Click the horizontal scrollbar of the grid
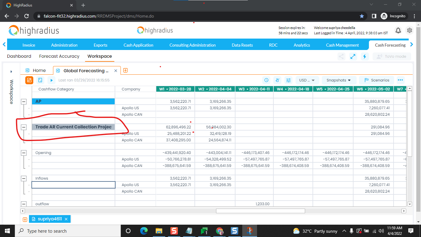421x237 pixels. click(x=260, y=211)
